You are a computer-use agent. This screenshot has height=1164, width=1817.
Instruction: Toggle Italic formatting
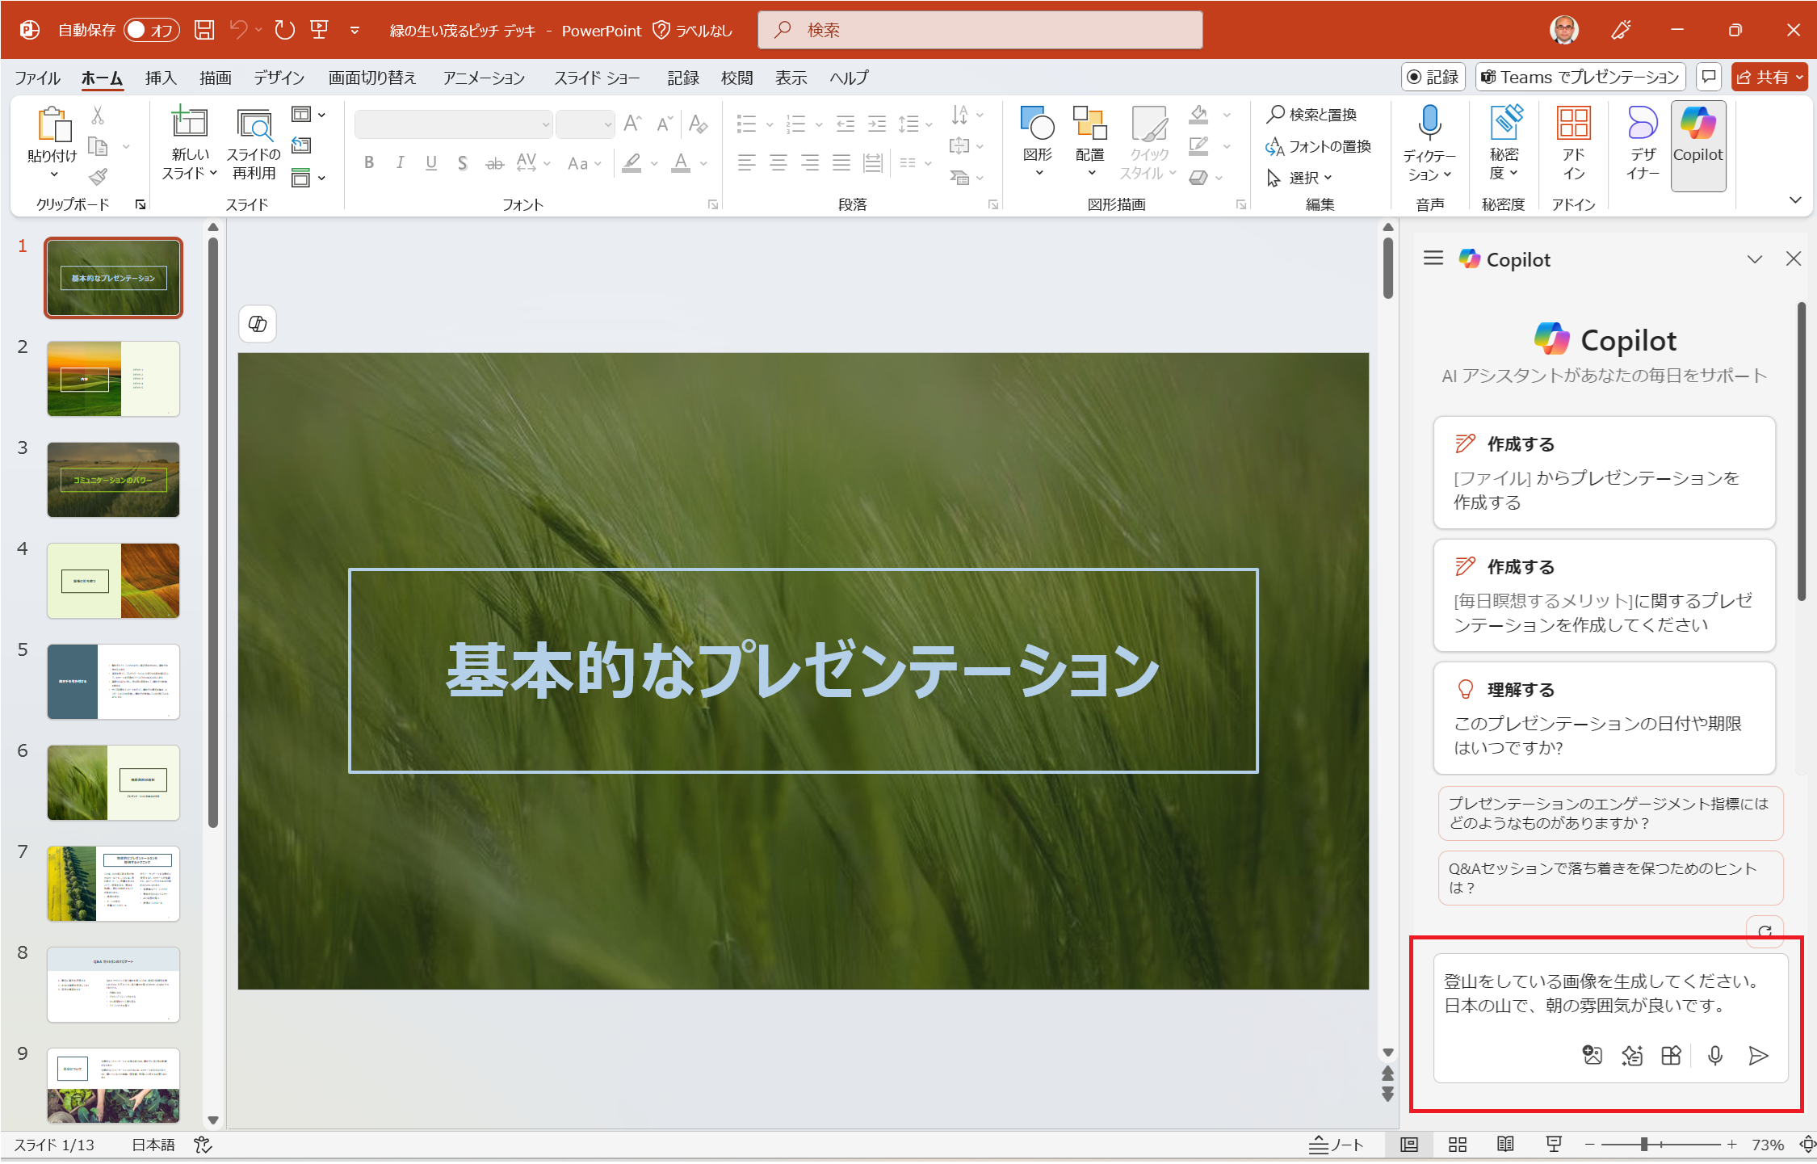pos(400,162)
